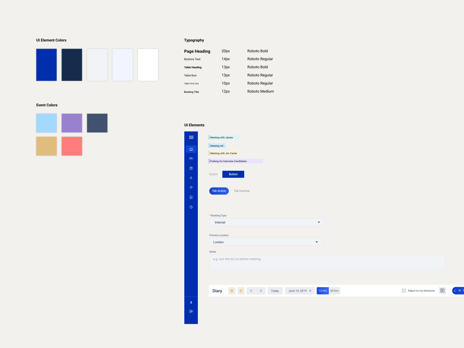This screenshot has height=348, width=464.
Task: Click the grey text-only Button
Action: click(x=214, y=174)
